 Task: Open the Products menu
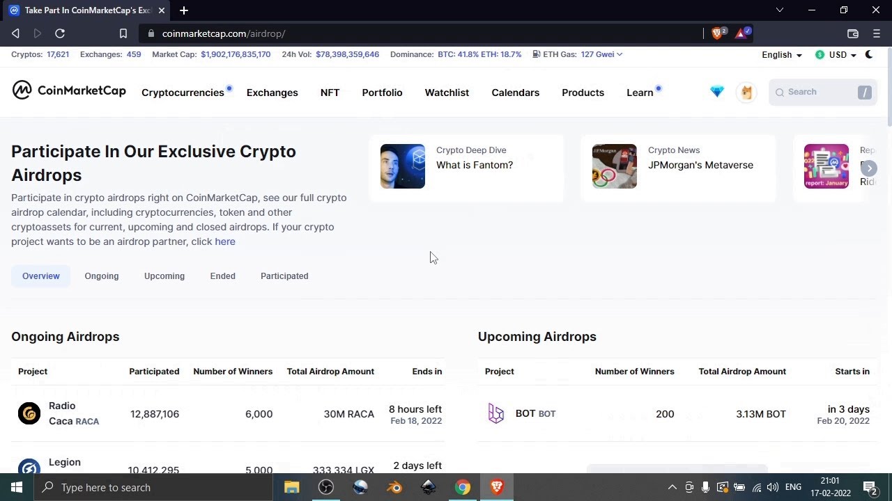[583, 93]
